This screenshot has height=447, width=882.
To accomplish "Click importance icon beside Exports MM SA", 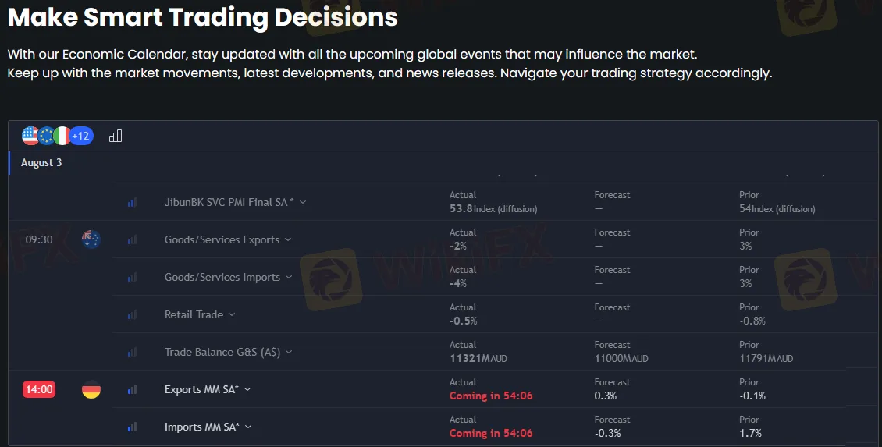I will pos(132,389).
